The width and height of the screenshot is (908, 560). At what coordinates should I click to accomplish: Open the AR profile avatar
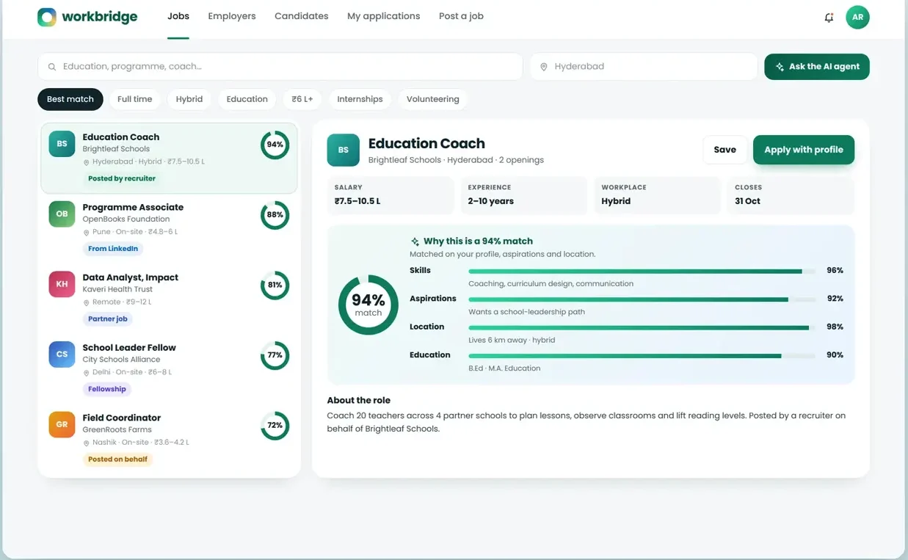point(857,18)
